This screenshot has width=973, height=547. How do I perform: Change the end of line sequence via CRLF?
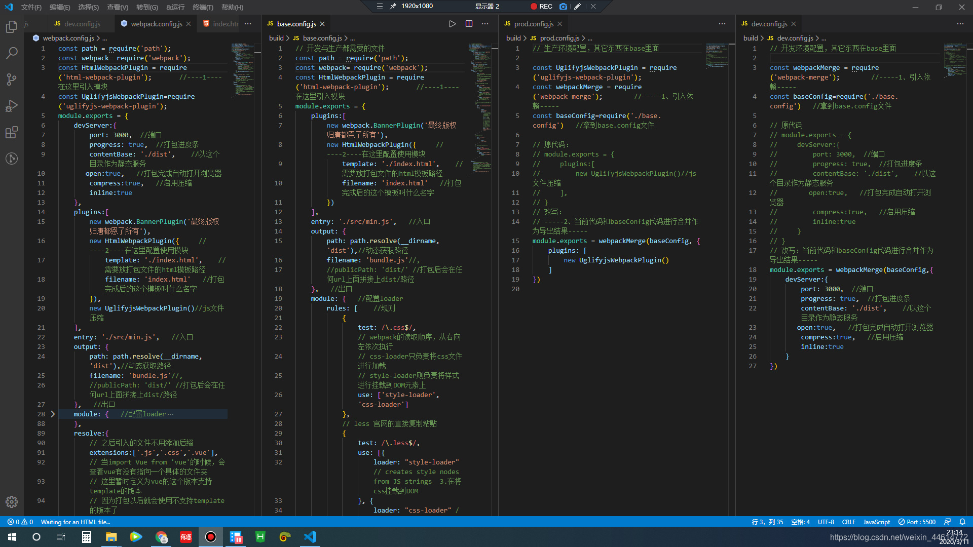click(x=849, y=522)
